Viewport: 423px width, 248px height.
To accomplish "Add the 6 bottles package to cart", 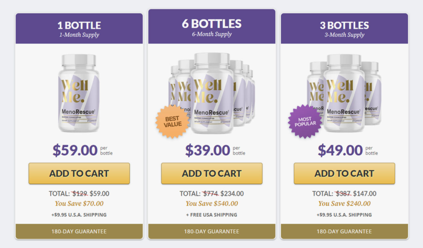I will coord(212,173).
